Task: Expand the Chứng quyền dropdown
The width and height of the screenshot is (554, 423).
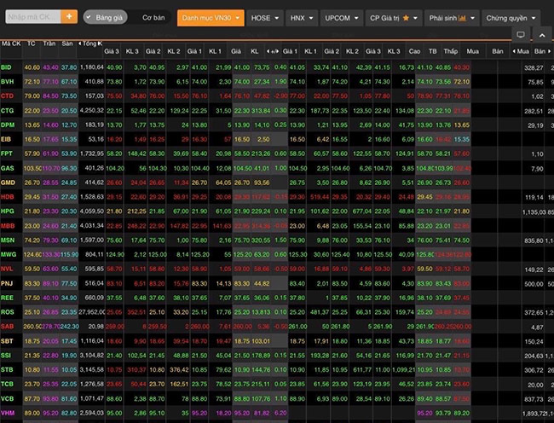Action: [511, 18]
